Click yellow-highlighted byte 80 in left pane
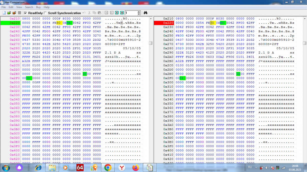 point(59,23)
